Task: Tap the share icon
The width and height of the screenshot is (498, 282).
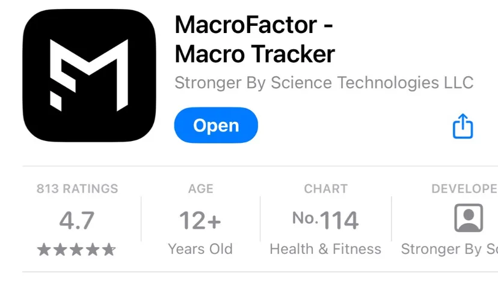Action: coord(463,126)
